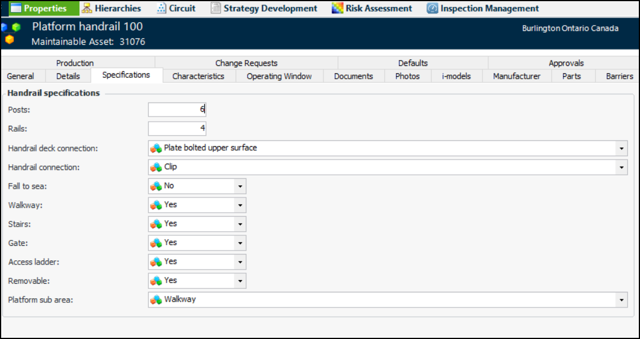Change the Stairs Yes/No selector
The height and width of the screenshot is (339, 640).
coord(240,224)
